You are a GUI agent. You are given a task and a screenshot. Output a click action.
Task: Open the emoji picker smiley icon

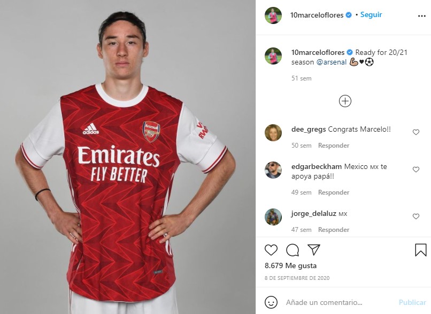(271, 302)
